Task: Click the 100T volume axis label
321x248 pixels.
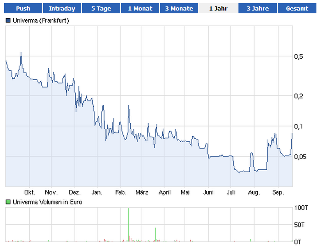Action: (x=301, y=208)
